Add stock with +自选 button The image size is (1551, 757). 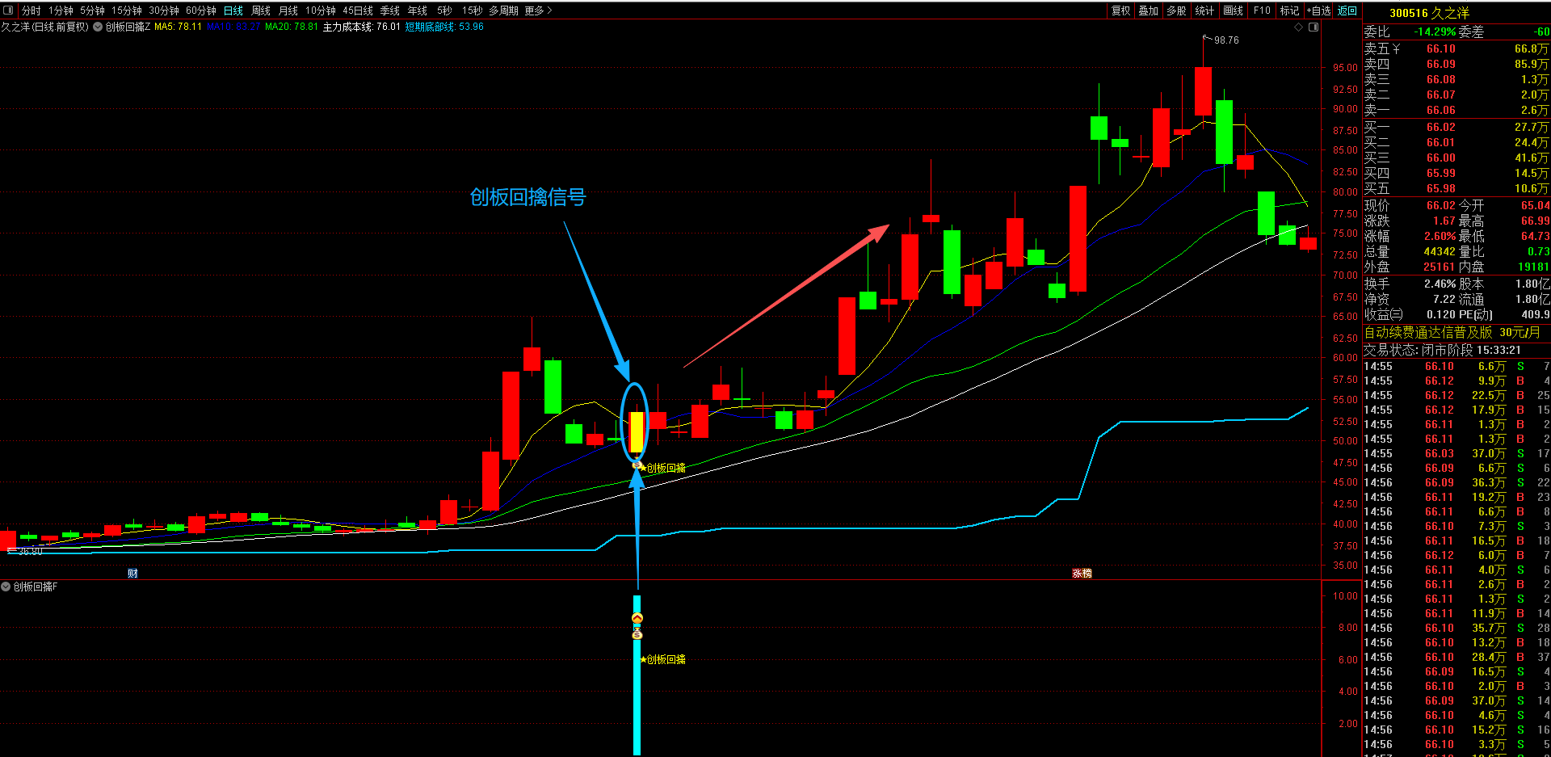tap(1319, 11)
